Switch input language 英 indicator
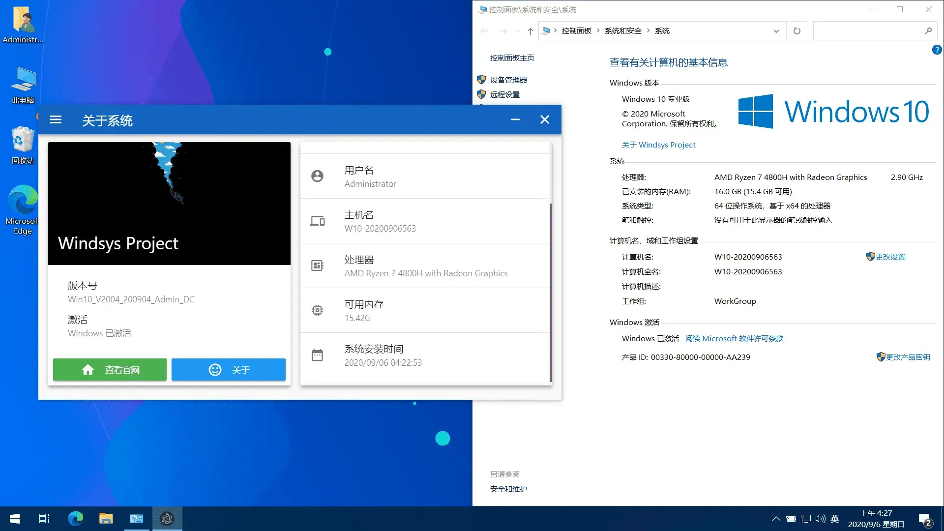This screenshot has width=944, height=531. coord(835,519)
